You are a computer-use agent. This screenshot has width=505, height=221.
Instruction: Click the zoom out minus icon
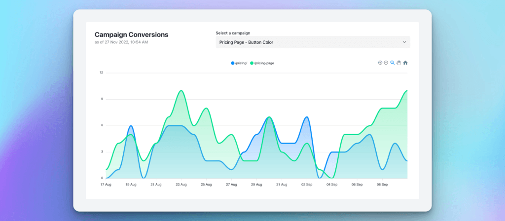(386, 63)
